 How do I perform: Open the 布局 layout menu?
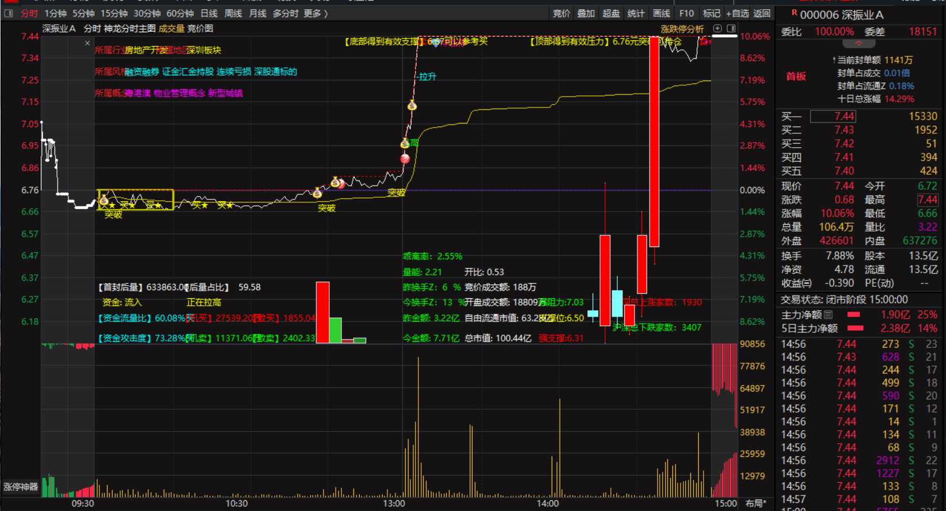(755, 504)
